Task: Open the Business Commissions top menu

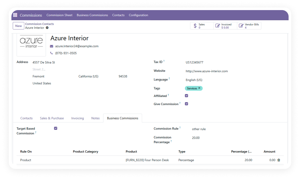Action: [x=92, y=15]
